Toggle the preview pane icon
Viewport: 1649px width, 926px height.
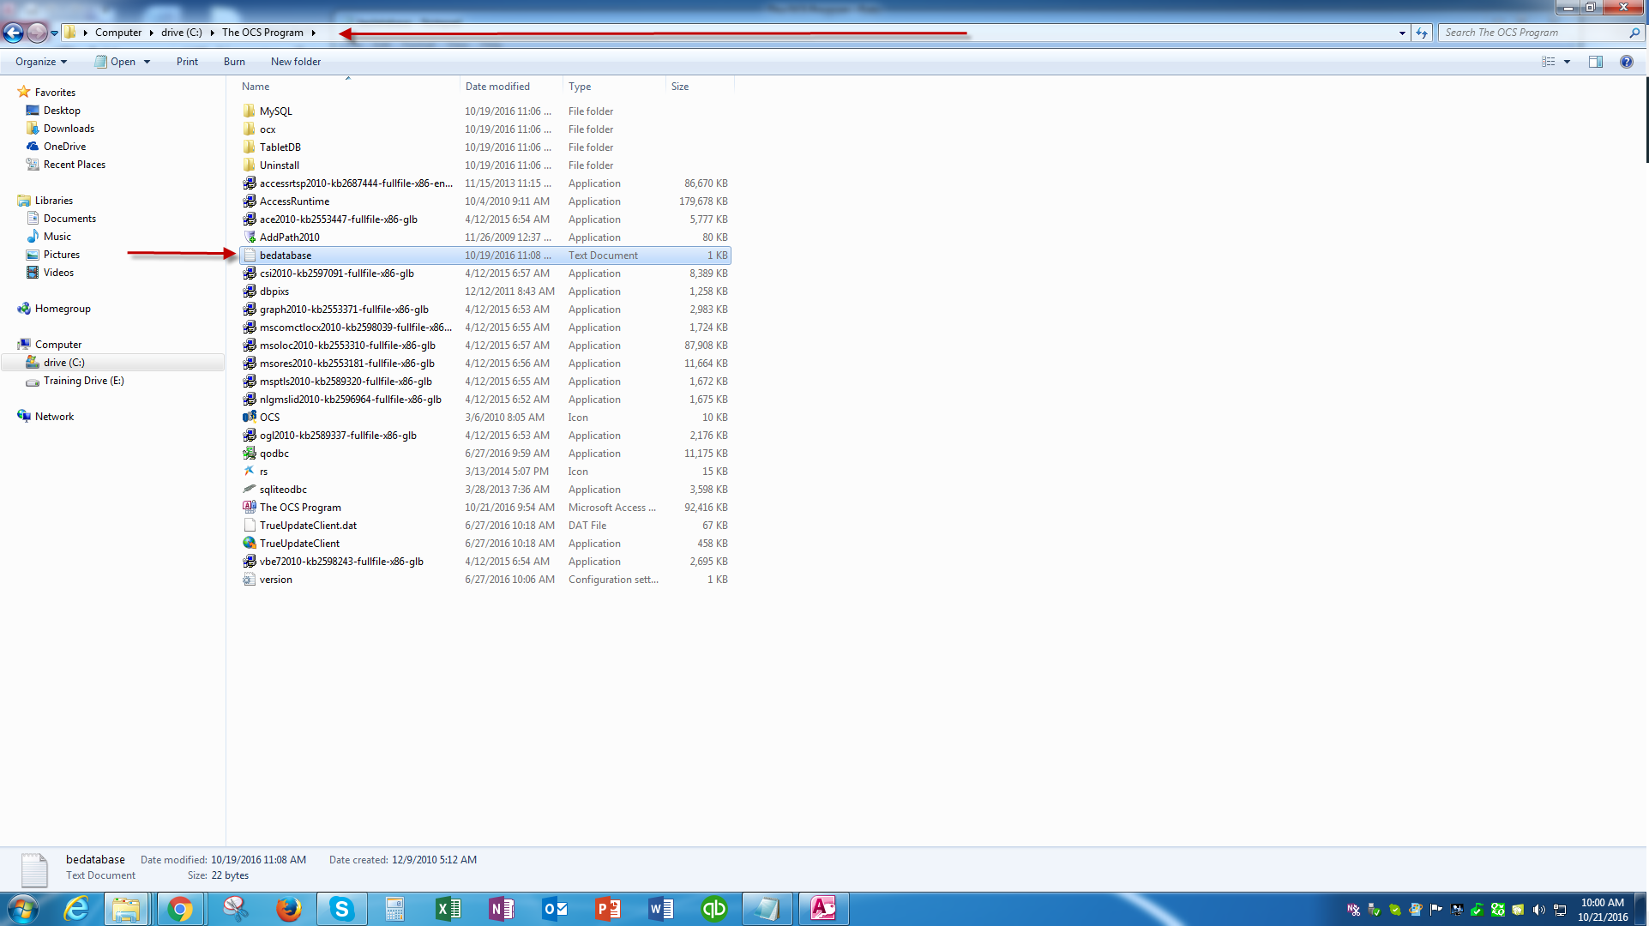pyautogui.click(x=1596, y=62)
